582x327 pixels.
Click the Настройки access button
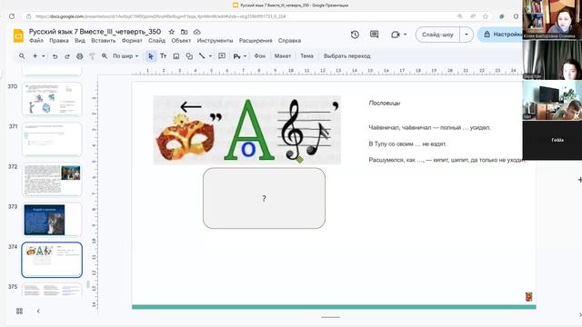pos(500,35)
